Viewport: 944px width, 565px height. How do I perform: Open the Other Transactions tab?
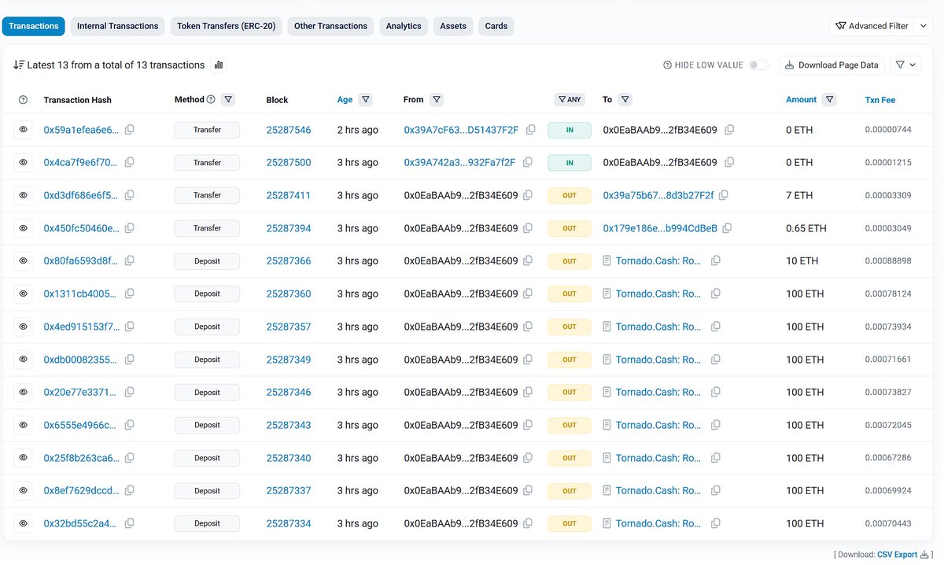(x=330, y=26)
